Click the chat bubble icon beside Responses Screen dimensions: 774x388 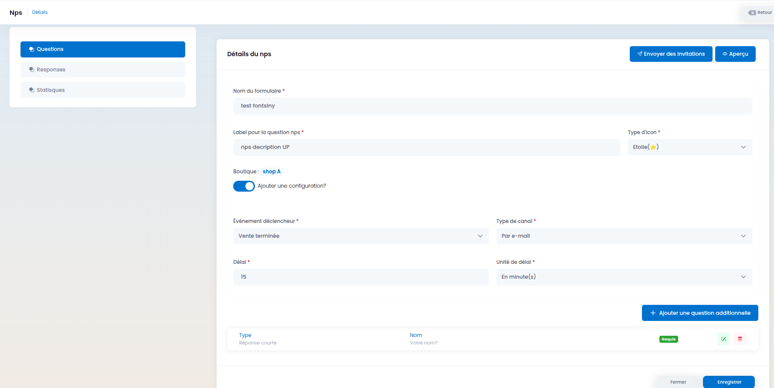point(32,70)
